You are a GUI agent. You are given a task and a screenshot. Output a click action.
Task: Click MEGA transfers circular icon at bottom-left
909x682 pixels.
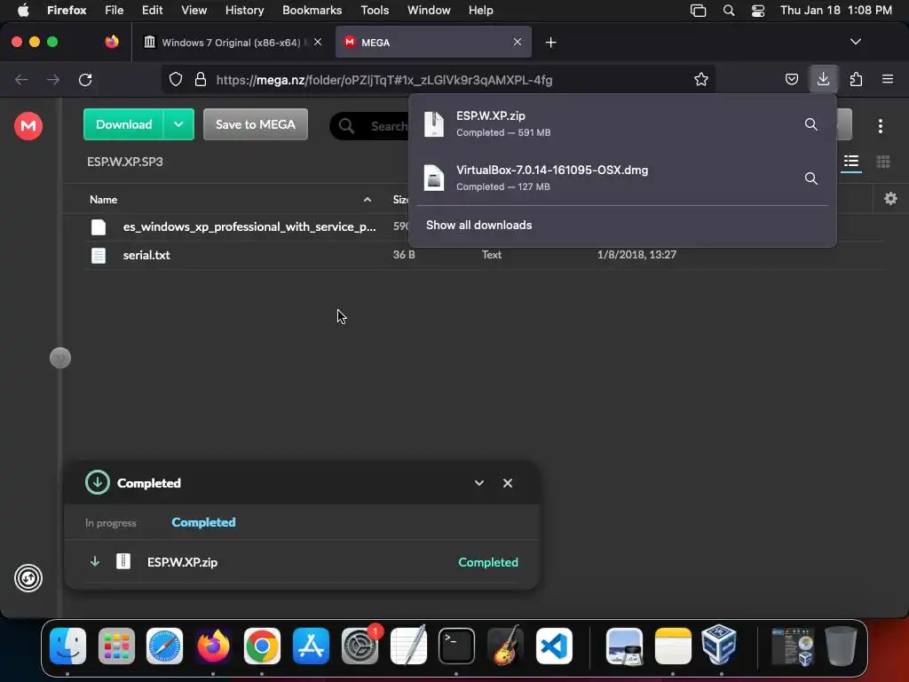coord(28,578)
